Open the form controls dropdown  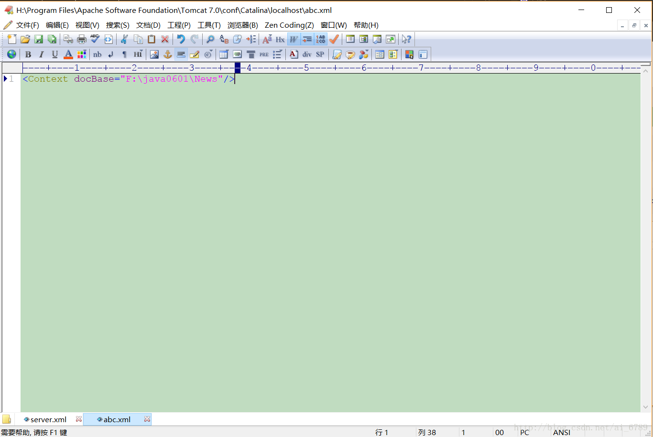coord(393,54)
